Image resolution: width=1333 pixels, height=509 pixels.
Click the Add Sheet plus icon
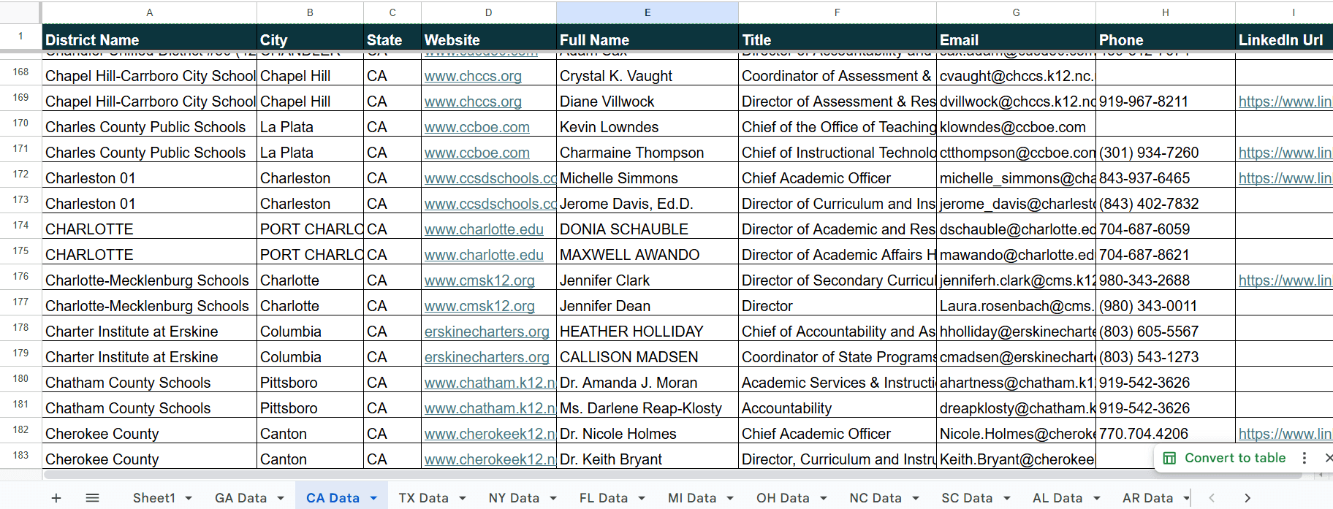point(56,498)
